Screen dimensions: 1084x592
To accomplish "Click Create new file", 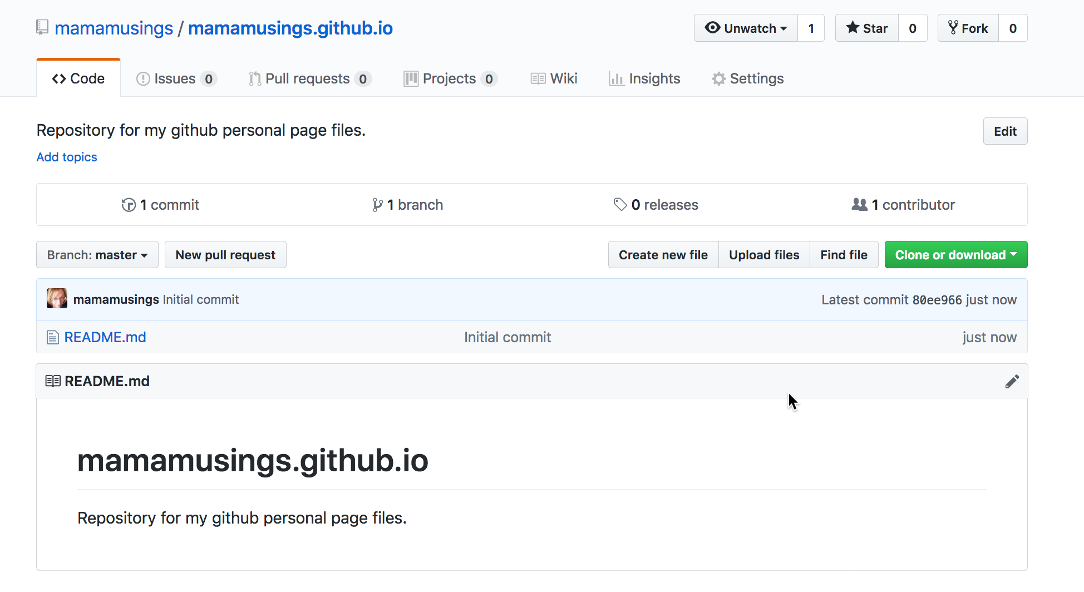I will click(663, 255).
